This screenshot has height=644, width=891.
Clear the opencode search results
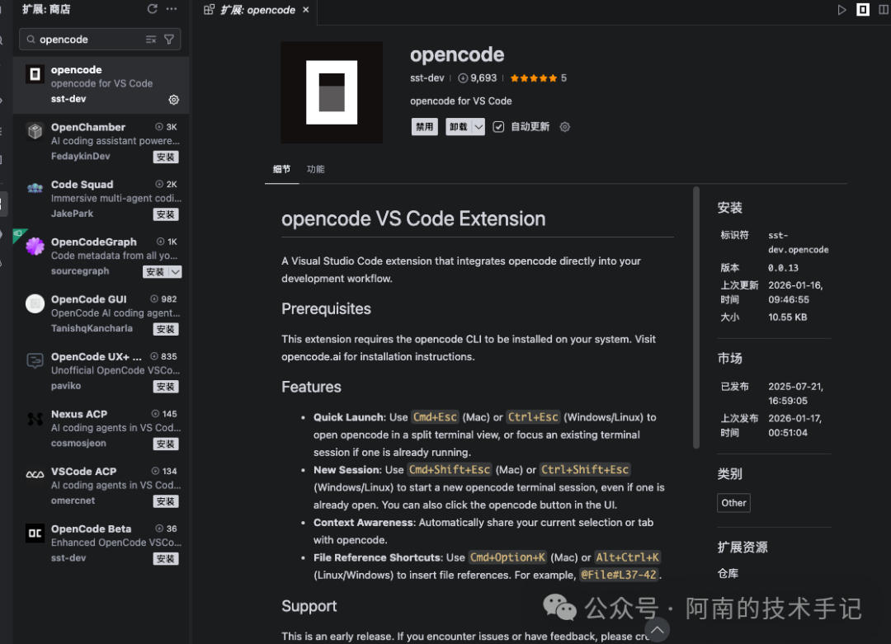[151, 39]
